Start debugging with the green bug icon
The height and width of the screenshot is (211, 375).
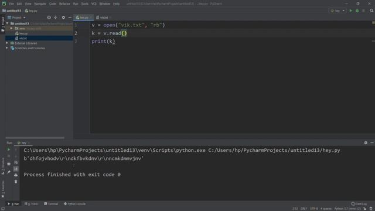[x=357, y=11]
